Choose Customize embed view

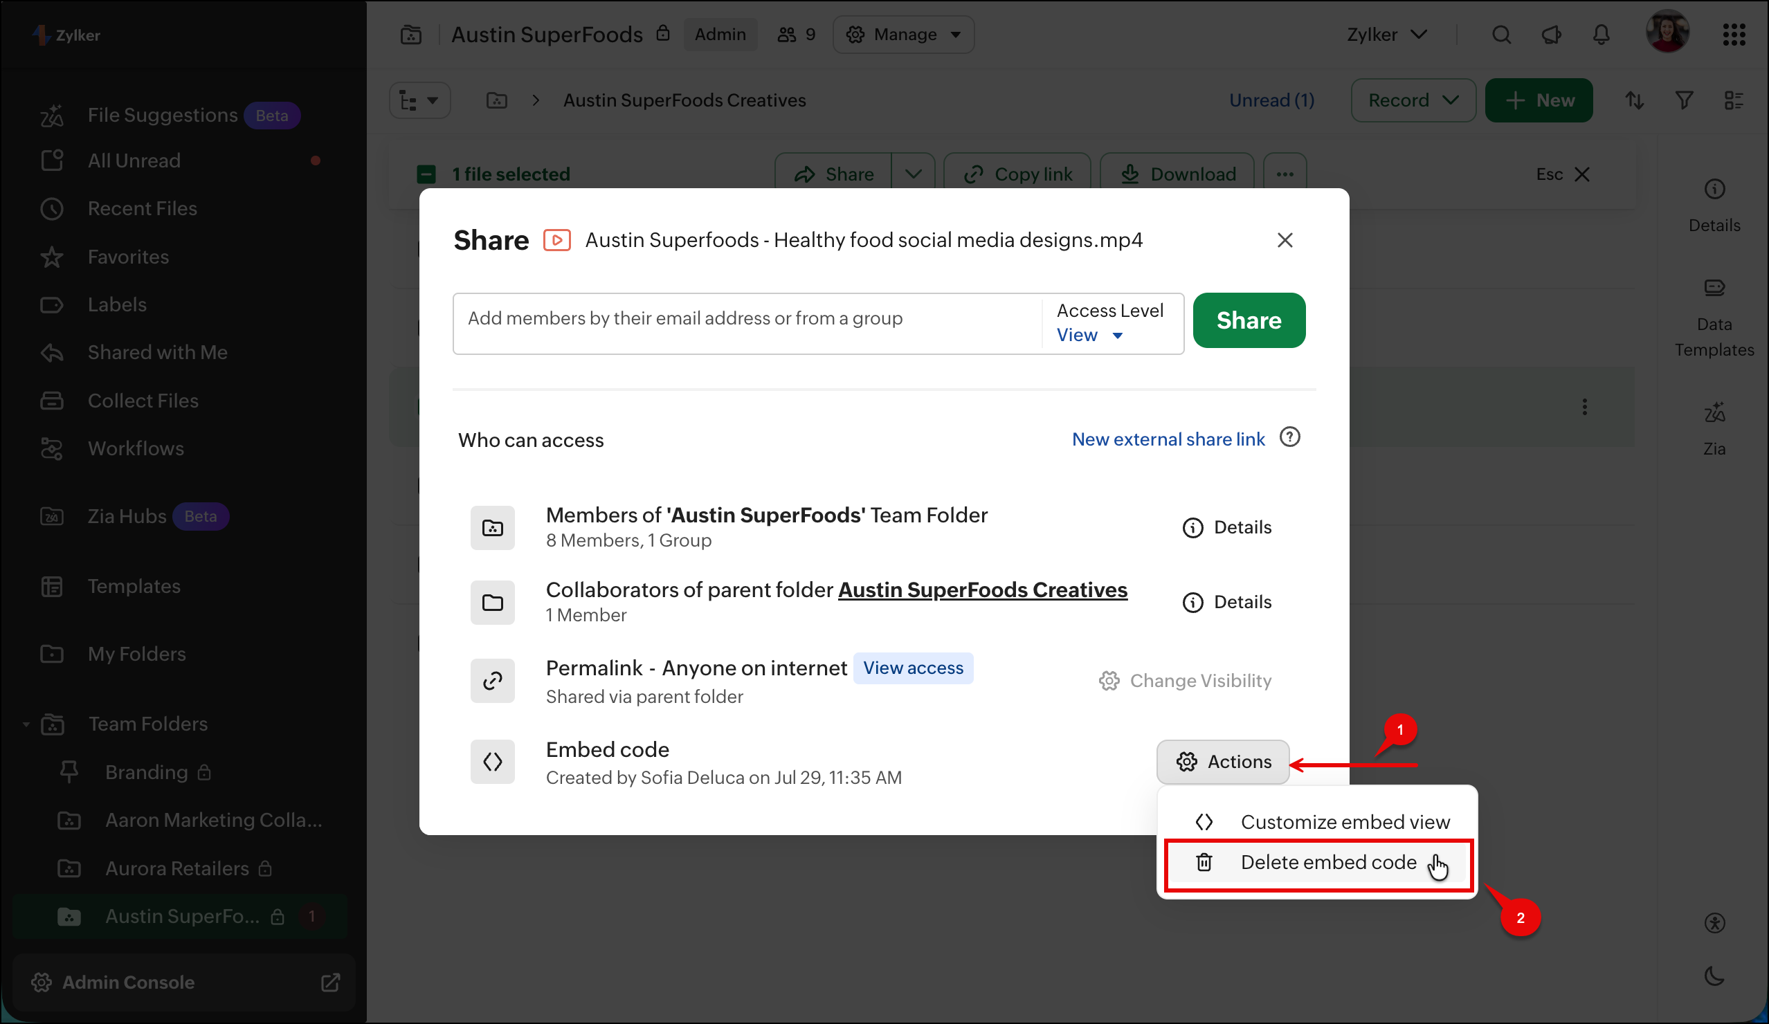[1318, 822]
